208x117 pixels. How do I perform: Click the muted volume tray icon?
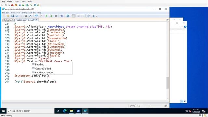(x=190, y=111)
